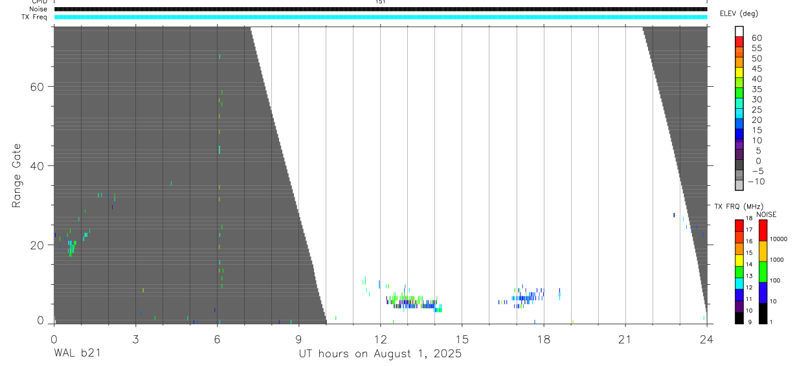Image resolution: width=795 pixels, height=367 pixels.
Task: Click the 'Range Gate' y-axis label
Action: (x=17, y=175)
